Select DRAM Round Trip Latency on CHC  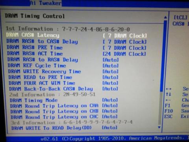point(54,117)
